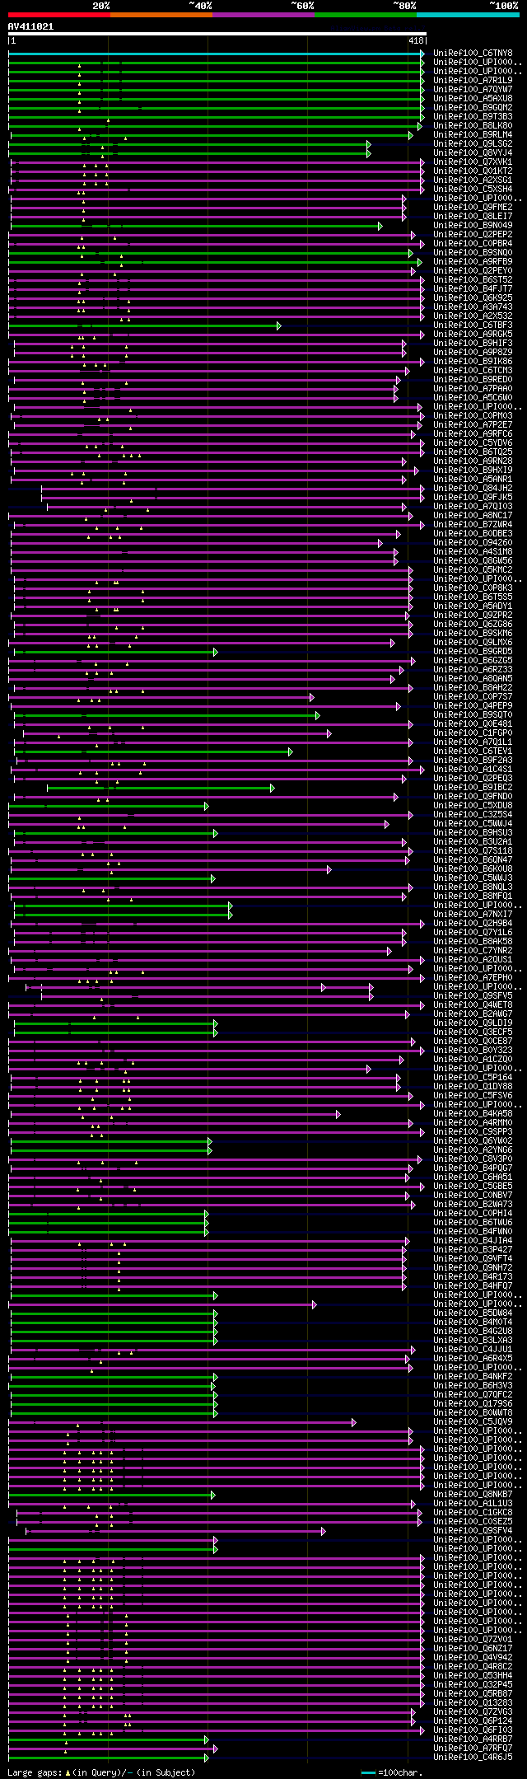The image size is (527, 1779).
Task: Select the UniRef100_A7PAA0 label
Action: tap(473, 389)
